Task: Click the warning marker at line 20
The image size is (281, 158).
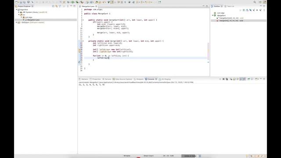Action: point(79,50)
